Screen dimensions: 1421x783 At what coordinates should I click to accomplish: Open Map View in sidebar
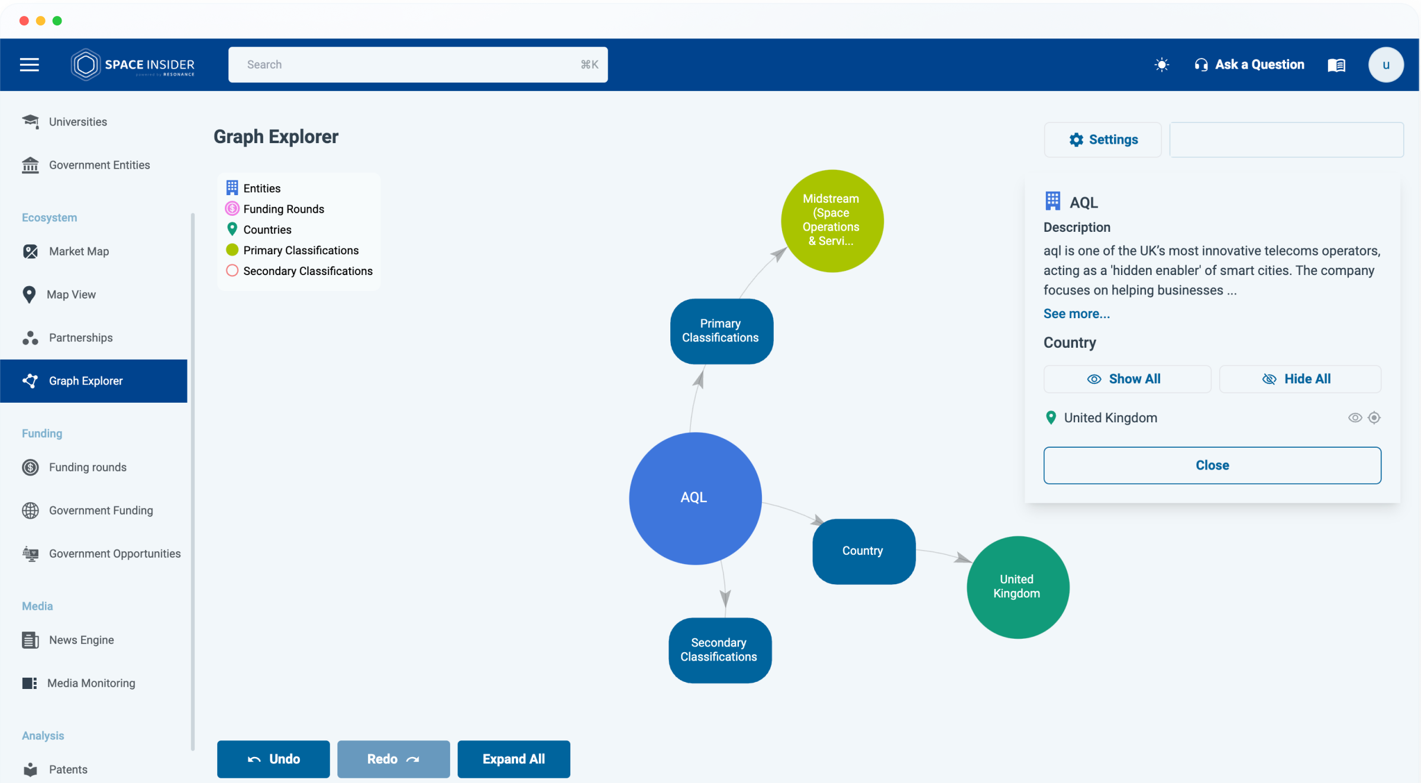tap(93, 295)
